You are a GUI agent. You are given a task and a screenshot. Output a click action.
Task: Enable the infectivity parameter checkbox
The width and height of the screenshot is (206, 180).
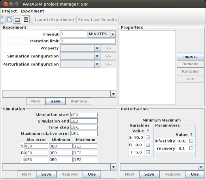point(191,141)
